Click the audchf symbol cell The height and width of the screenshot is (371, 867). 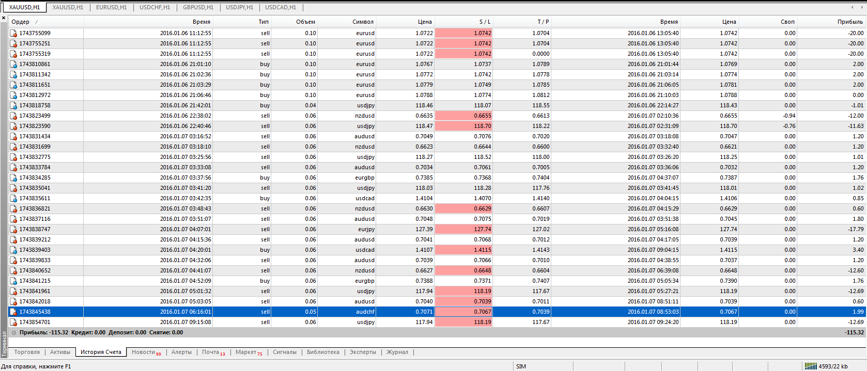pos(365,312)
